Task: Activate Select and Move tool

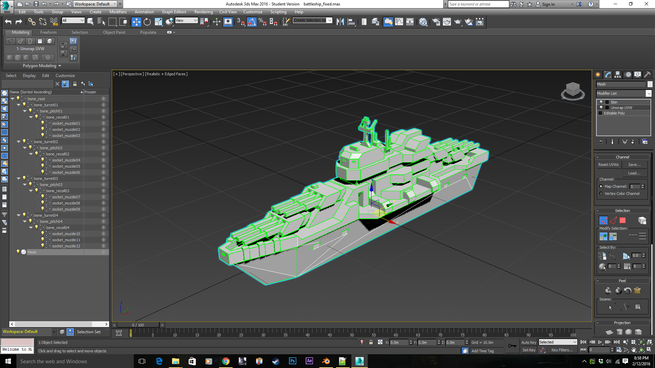Action: [x=136, y=22]
